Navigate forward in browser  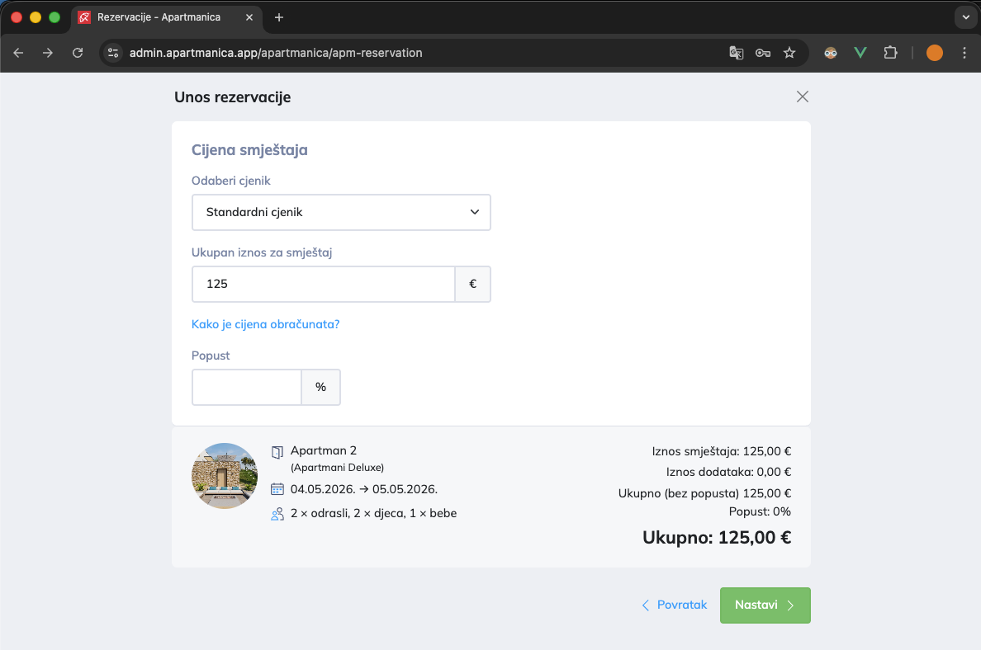48,53
